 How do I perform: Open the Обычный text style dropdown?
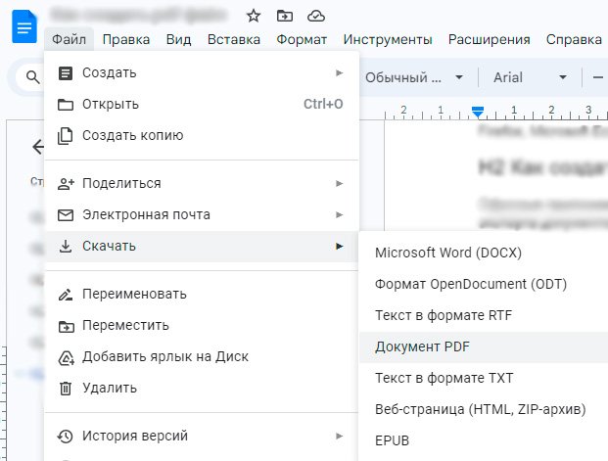click(x=415, y=77)
